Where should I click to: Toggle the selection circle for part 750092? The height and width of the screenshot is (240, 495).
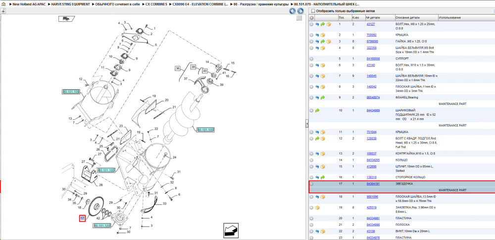coord(311,35)
